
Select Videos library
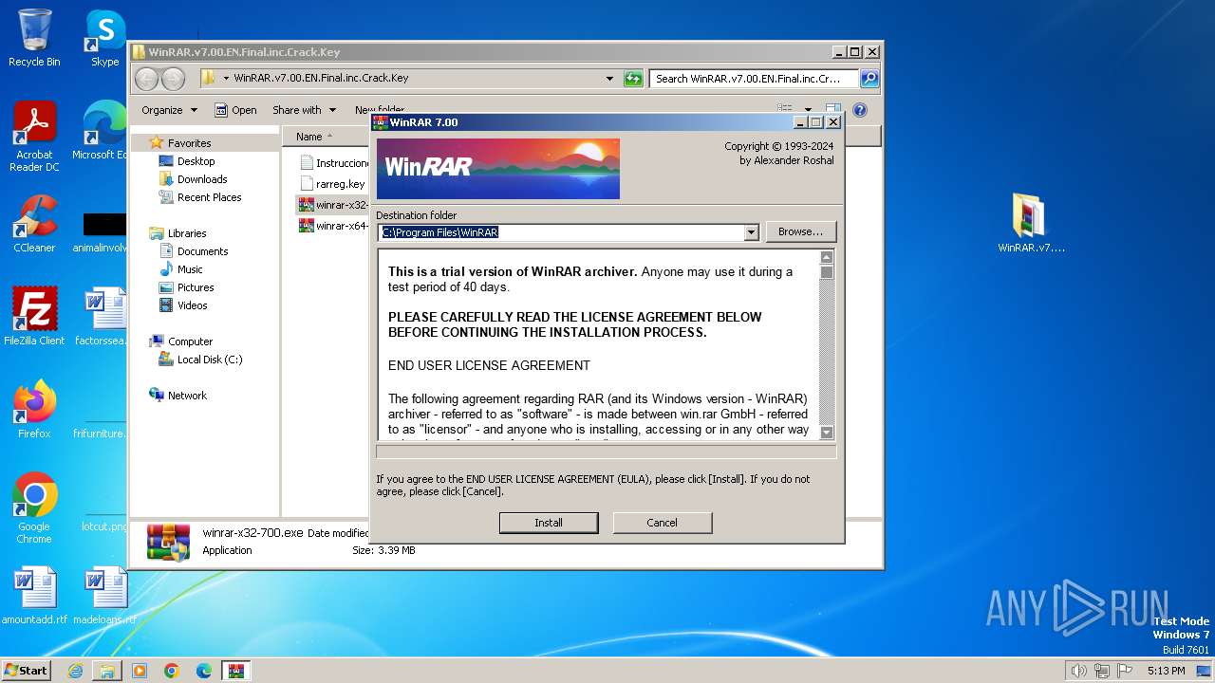(192, 305)
